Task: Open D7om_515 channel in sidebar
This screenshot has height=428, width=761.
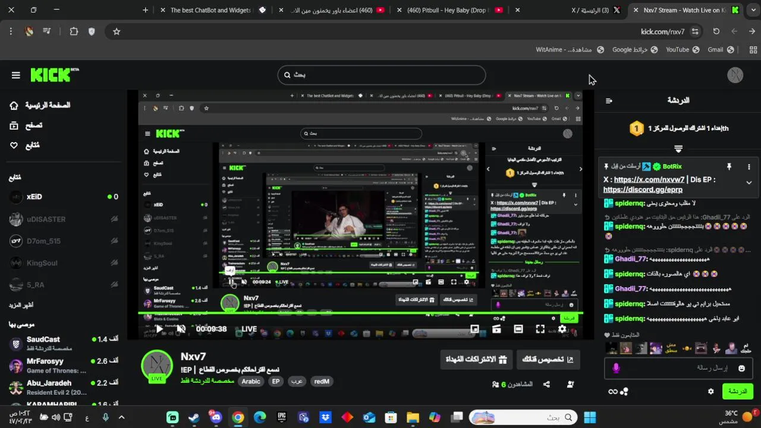Action: click(x=64, y=241)
